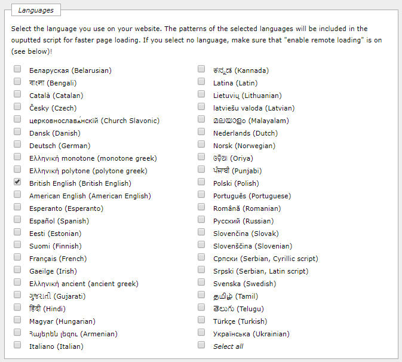This screenshot has width=402, height=362.
Task: Tick the Italiano (Italian) checkbox
Action: (17, 345)
